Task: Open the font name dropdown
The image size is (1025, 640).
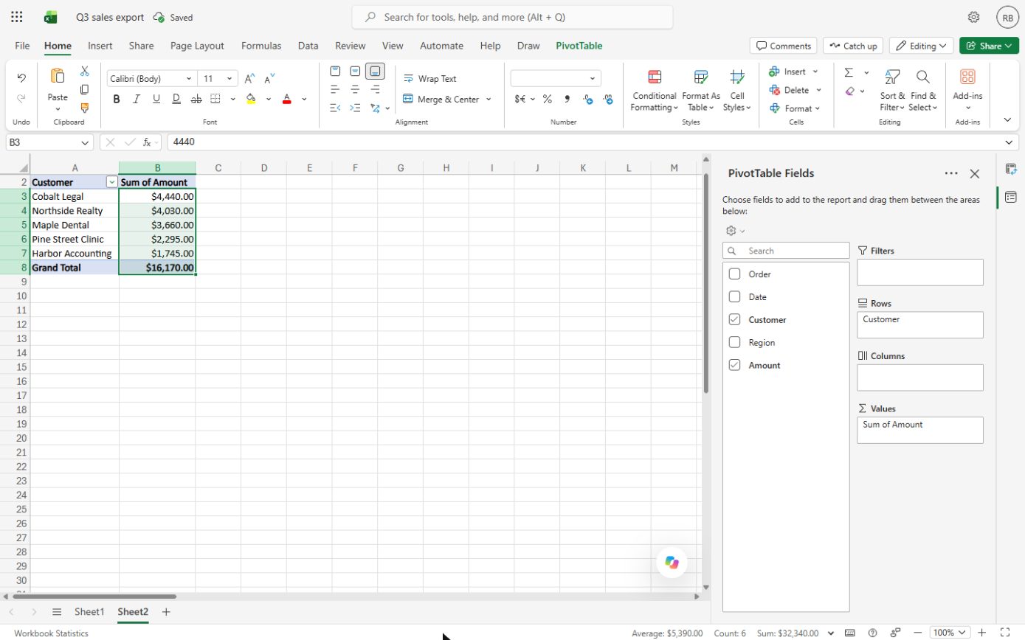Action: [189, 78]
